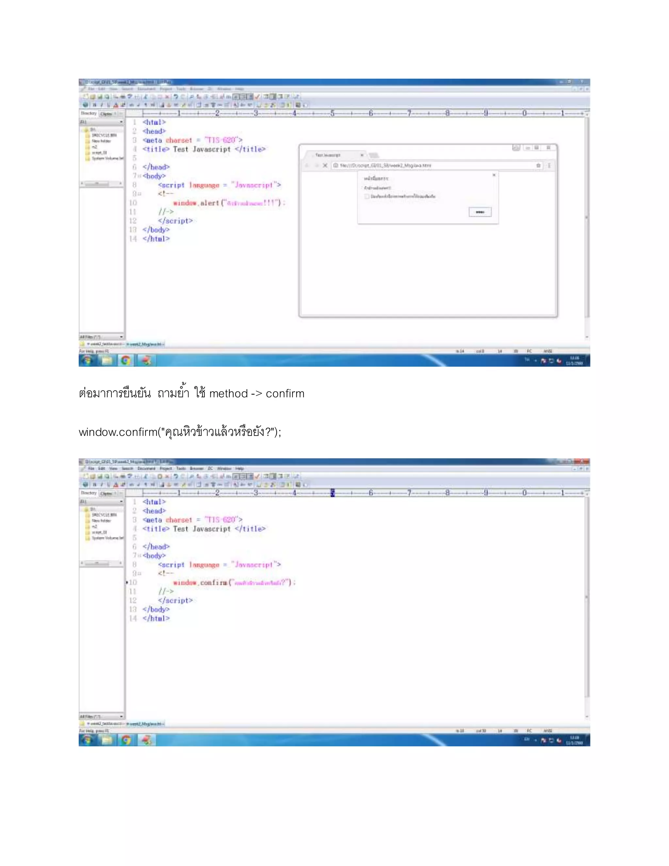Open Chrome's three-dot menu

coord(549,165)
